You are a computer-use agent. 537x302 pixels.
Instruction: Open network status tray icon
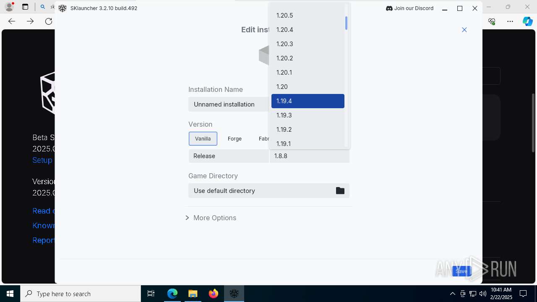(473, 294)
